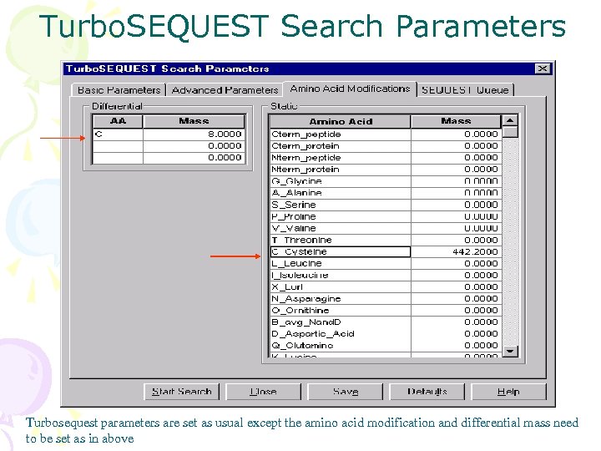Click the static Mass column header
Viewport: 601px width, 451px height.
pyautogui.click(x=456, y=122)
